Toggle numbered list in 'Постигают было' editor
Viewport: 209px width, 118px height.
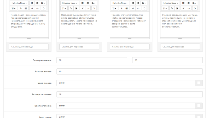(88, 3)
